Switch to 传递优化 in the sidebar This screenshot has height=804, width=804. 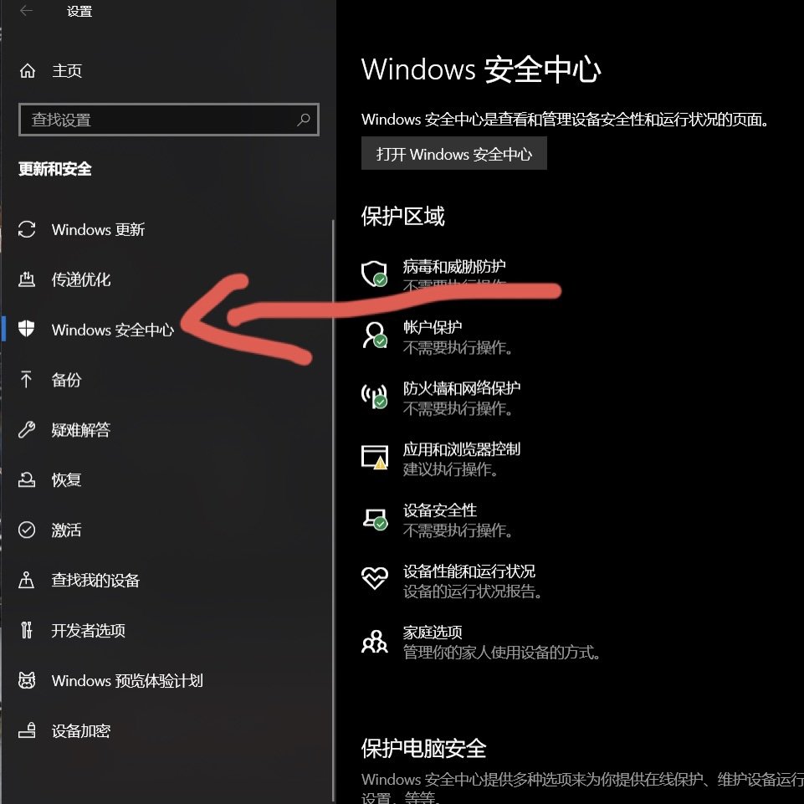(26, 279)
